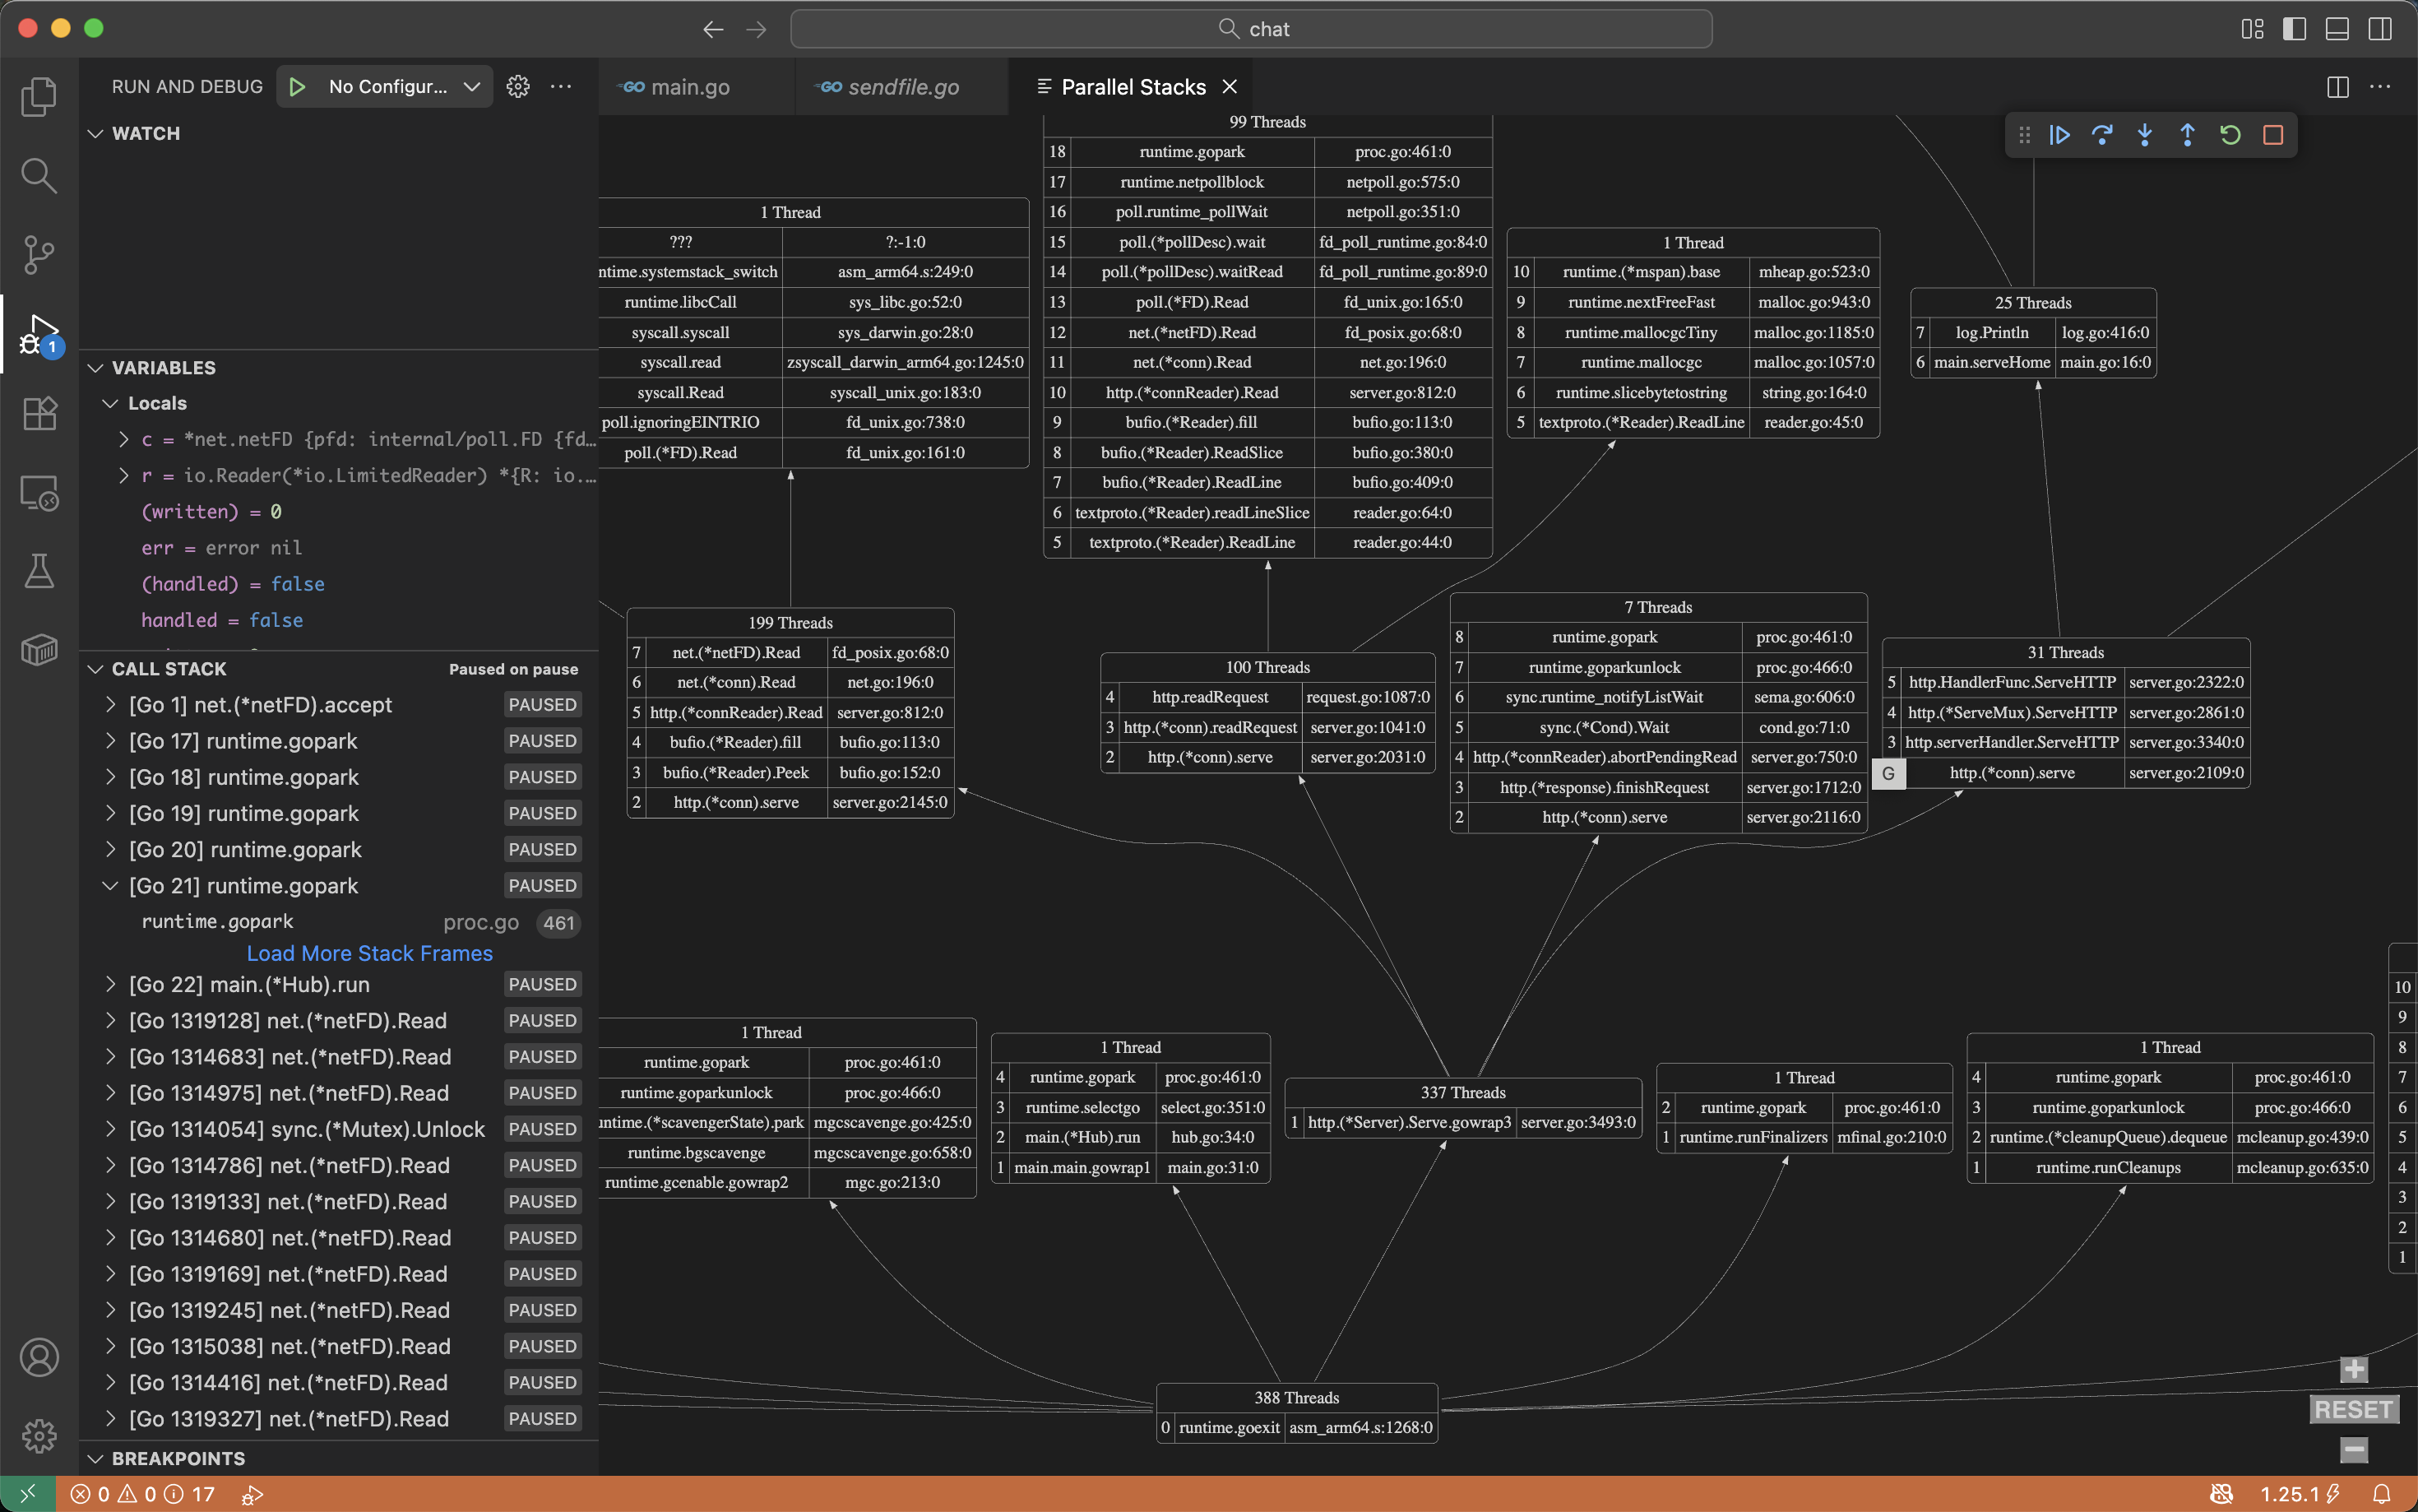The image size is (2418, 1512).
Task: Click Step Into in the debug toolbar
Action: tap(2145, 134)
